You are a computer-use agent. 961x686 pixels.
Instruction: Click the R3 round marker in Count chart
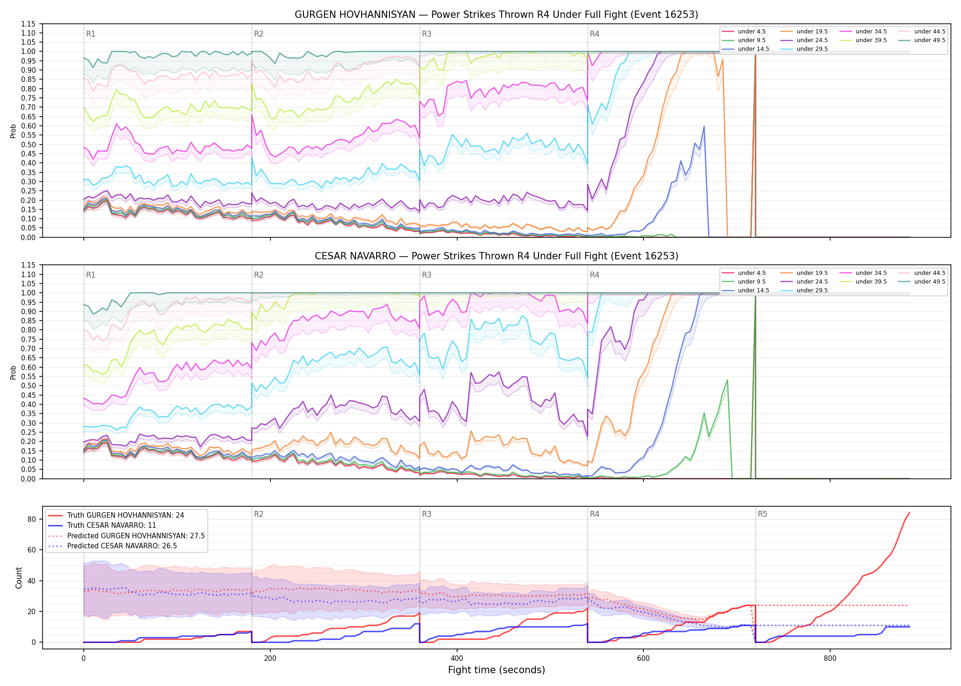(x=427, y=514)
